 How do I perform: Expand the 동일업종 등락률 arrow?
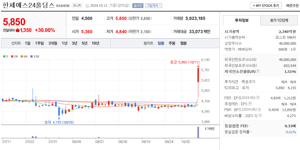(x=251, y=132)
